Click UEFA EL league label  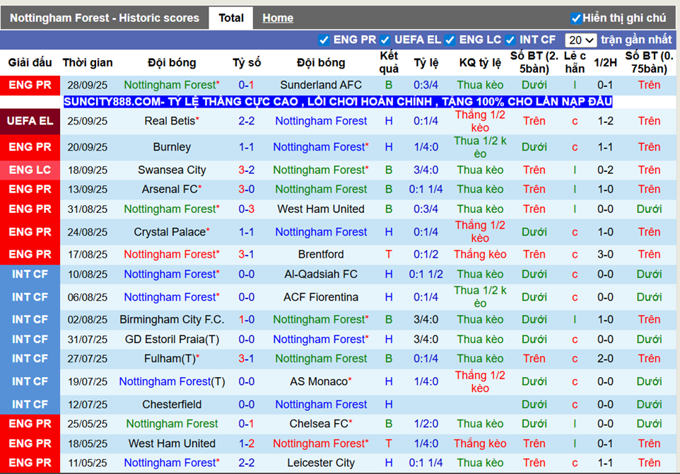click(x=30, y=121)
